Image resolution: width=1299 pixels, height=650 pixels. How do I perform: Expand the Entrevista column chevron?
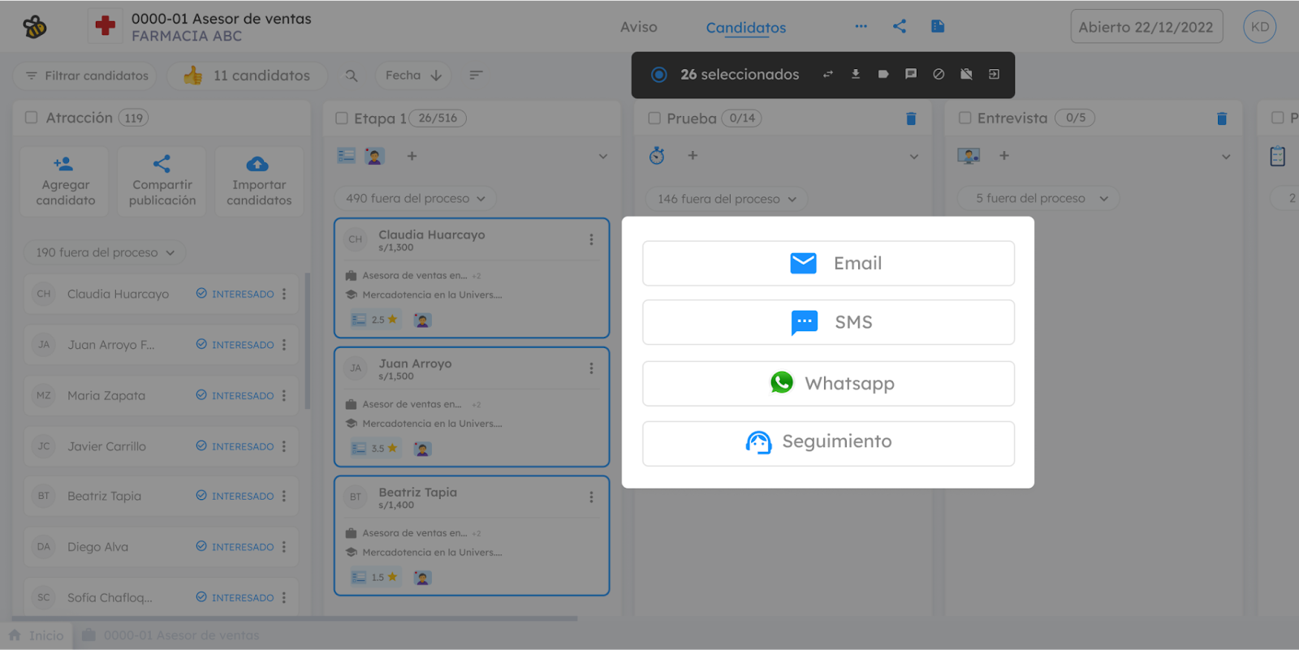point(1226,157)
